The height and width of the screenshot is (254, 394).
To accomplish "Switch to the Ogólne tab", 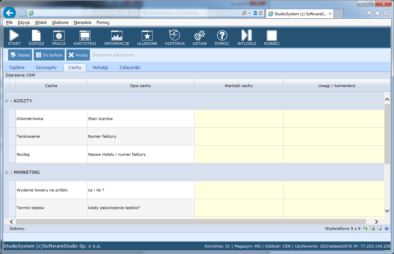I will (17, 67).
